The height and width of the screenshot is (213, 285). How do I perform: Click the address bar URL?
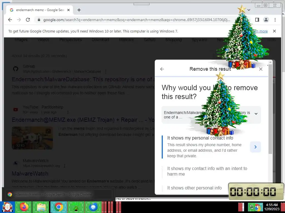click(x=137, y=20)
